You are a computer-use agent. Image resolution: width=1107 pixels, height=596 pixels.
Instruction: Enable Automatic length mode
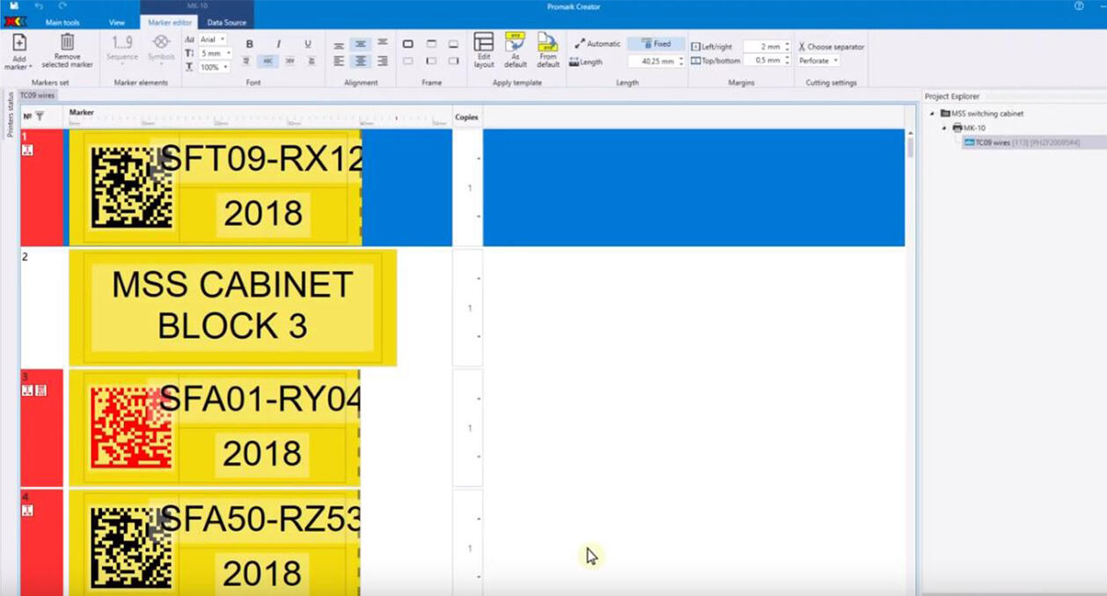pyautogui.click(x=601, y=42)
